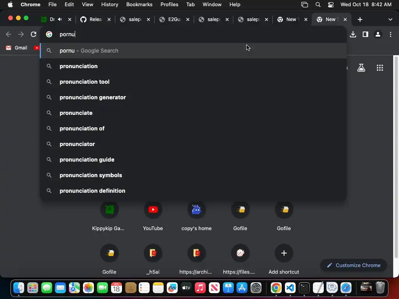
Task: Open the https://archi... shortcut
Action: coord(196,259)
